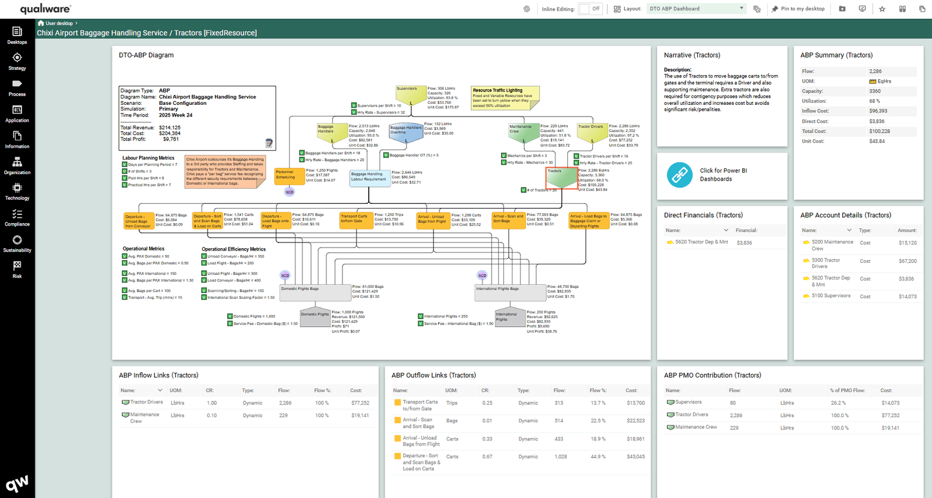The image size is (932, 498).
Task: Toggle Inline Editing switch on
Action: click(589, 9)
